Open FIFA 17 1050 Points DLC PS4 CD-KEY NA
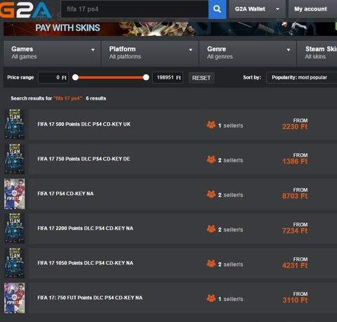337x322 pixels. 85,263
